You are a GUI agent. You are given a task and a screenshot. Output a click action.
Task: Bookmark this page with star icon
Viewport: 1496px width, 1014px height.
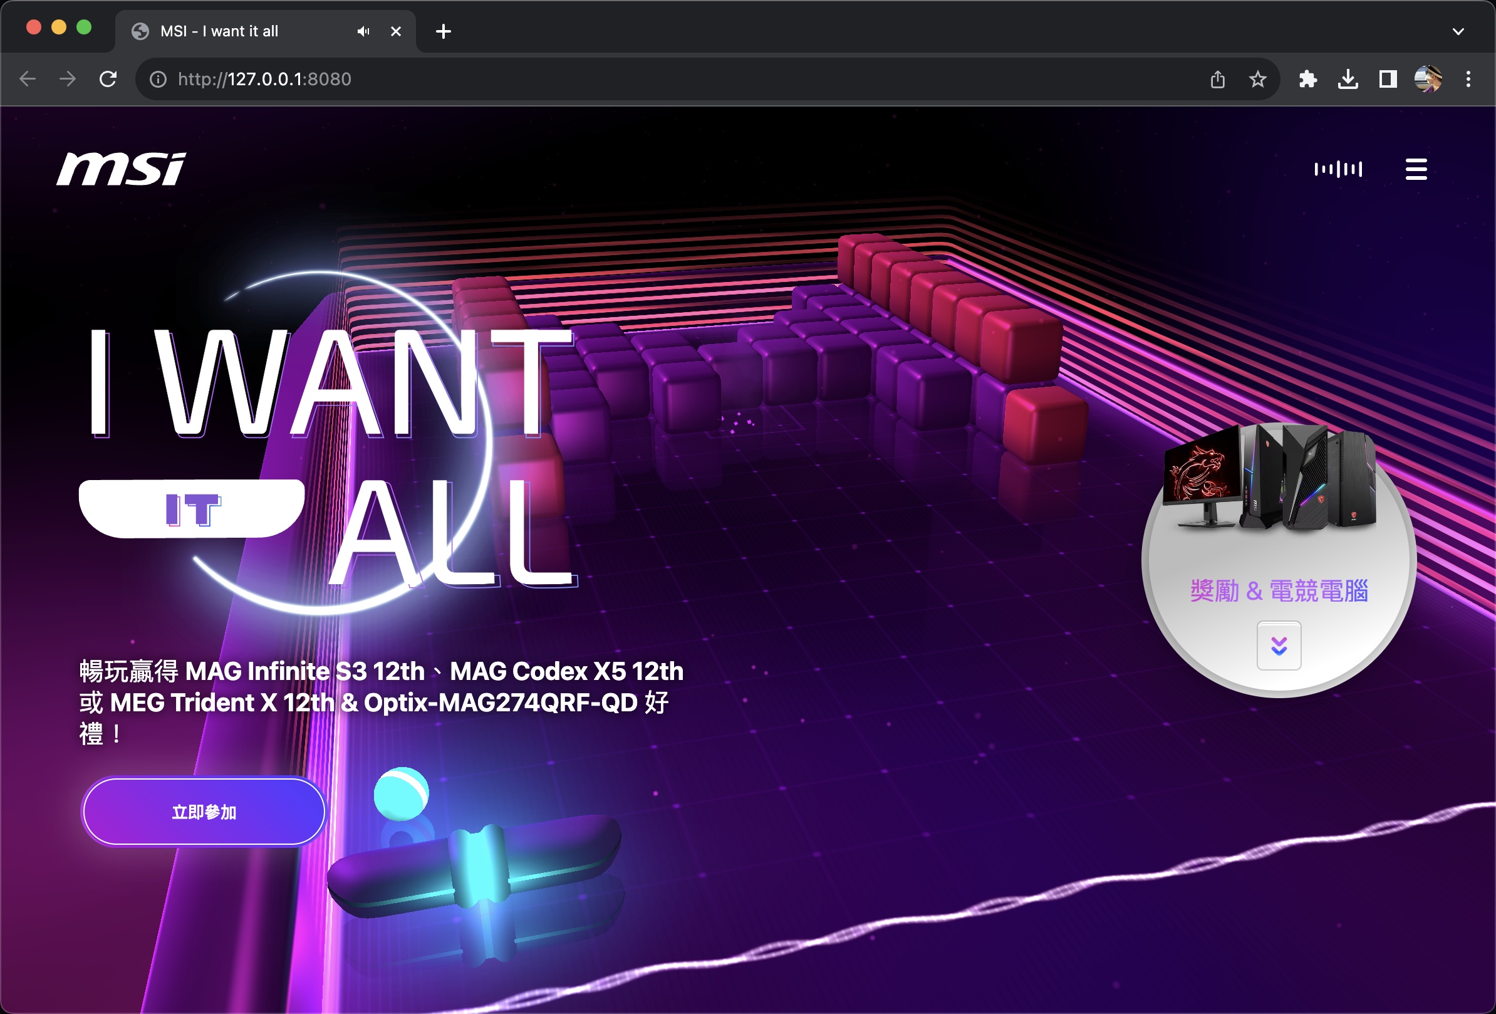click(1257, 79)
